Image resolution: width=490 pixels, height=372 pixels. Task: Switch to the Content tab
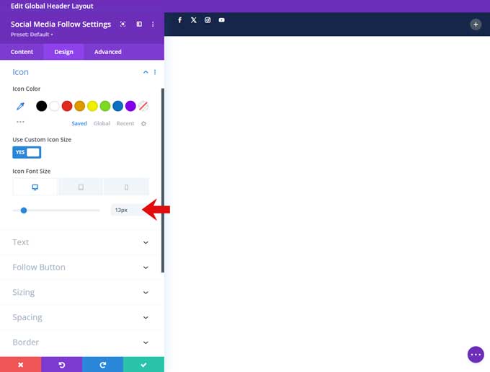(x=22, y=52)
